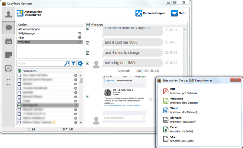Screen dimensions: 243x148
Task: Click status bar count 247 : 247
Action: [x=68, y=129]
